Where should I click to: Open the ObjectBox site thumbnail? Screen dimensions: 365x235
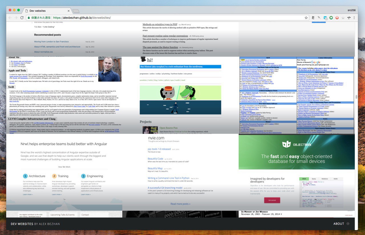pyautogui.click(x=297, y=172)
